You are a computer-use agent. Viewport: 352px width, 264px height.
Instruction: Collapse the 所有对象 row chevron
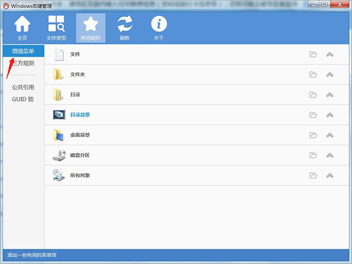coord(330,175)
